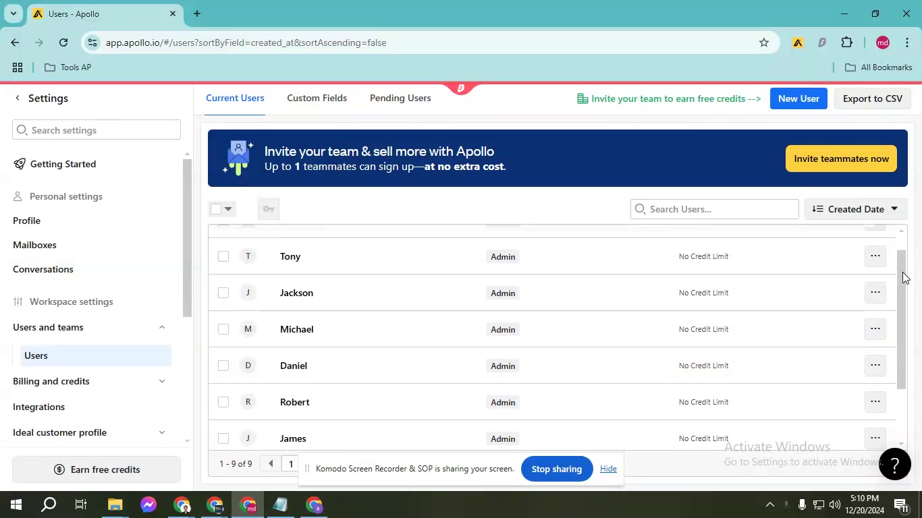
Task: Open the Chrome Extensions puzzle menu
Action: coord(846,42)
